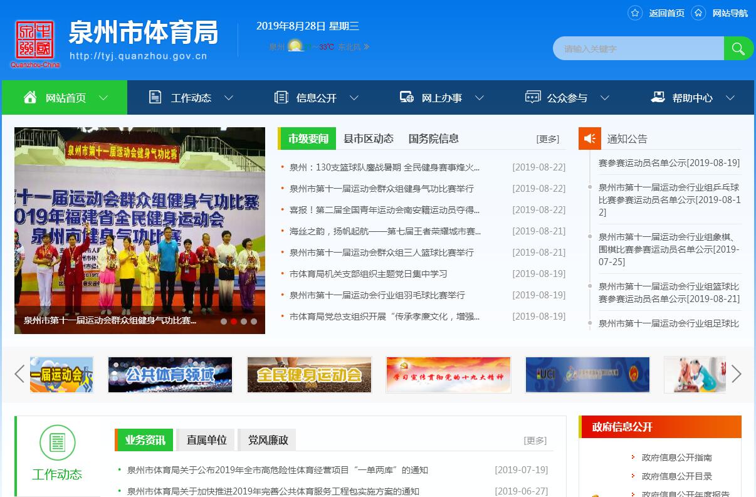Click the house icon beside 网站导航
This screenshot has width=756, height=497.
tap(698, 13)
